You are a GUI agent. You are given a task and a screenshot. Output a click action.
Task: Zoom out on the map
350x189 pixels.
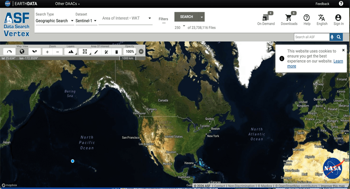click(x=57, y=52)
